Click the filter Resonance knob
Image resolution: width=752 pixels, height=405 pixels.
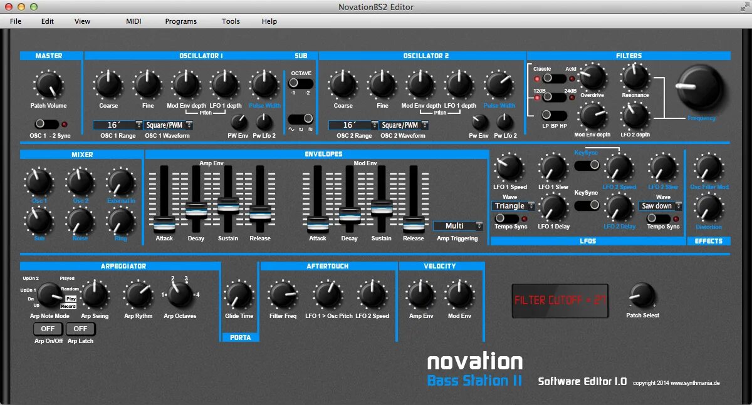pyautogui.click(x=635, y=78)
